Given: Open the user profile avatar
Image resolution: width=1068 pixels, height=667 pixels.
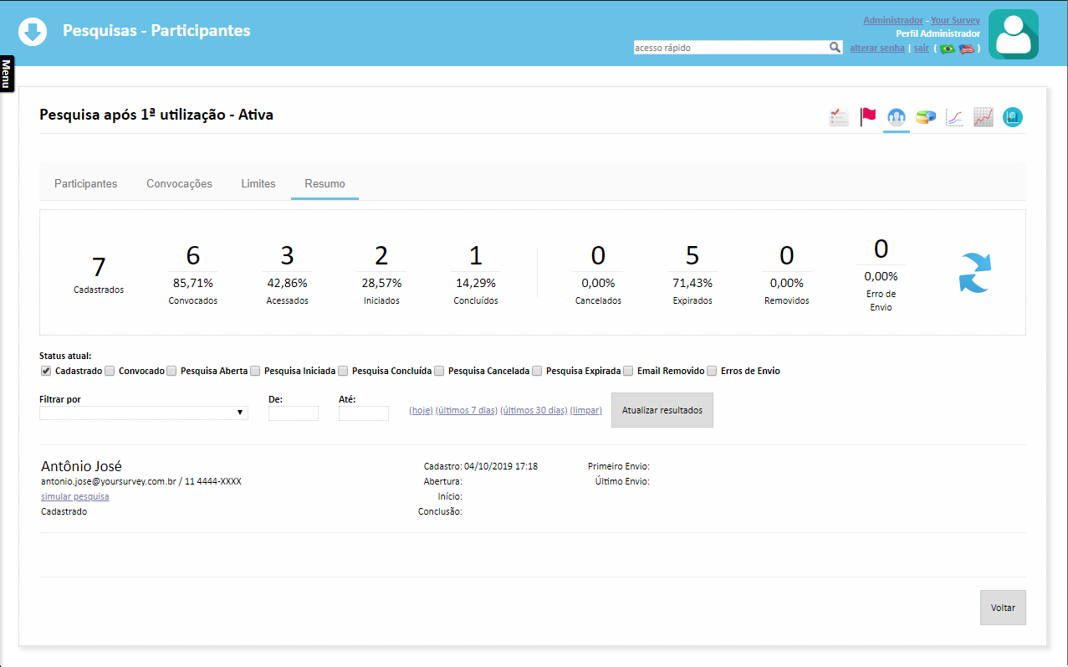Looking at the screenshot, I should click(x=1014, y=34).
